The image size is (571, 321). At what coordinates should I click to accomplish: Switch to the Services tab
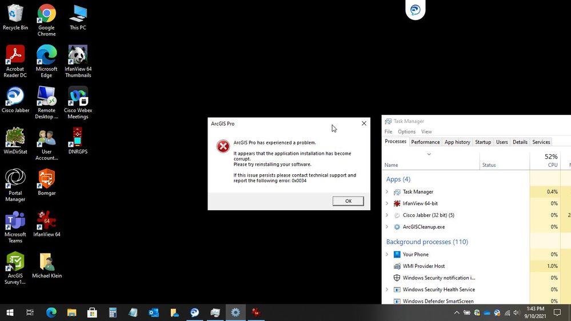click(x=541, y=142)
